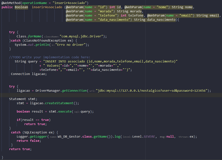
Task: Click the execute method call
Action: (x=65, y=112)
